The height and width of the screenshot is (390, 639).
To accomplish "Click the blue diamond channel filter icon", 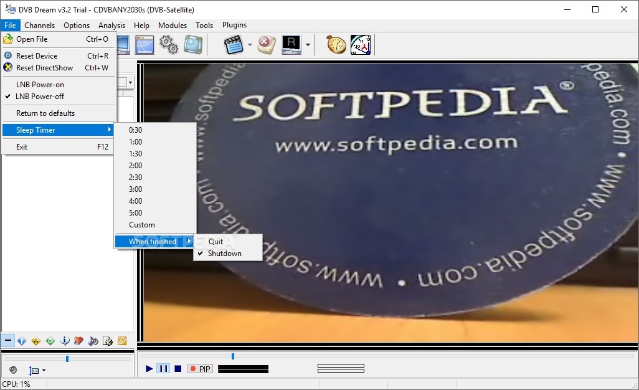I will [22, 341].
